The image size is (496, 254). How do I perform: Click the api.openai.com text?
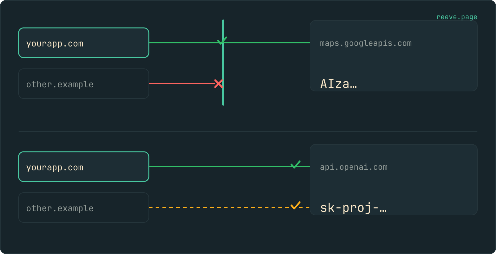pos(354,167)
